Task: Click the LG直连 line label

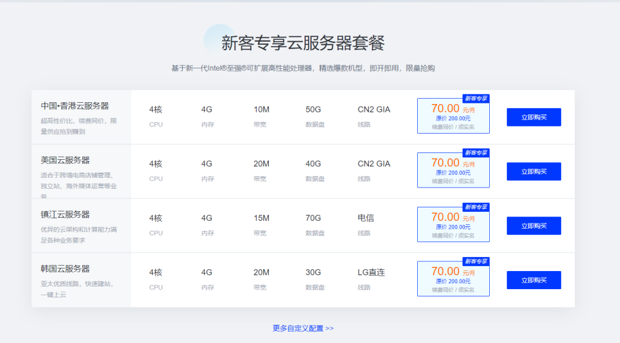Action: pyautogui.click(x=371, y=272)
